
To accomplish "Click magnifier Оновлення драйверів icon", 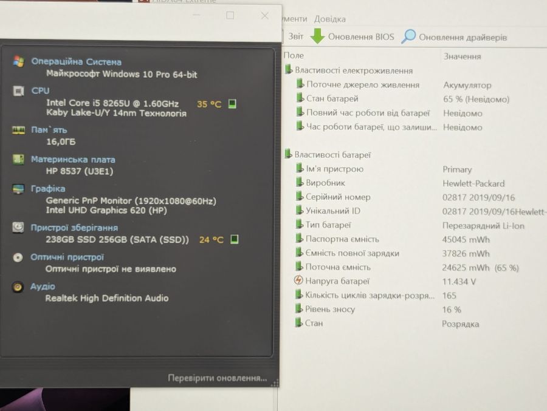I will (408, 36).
